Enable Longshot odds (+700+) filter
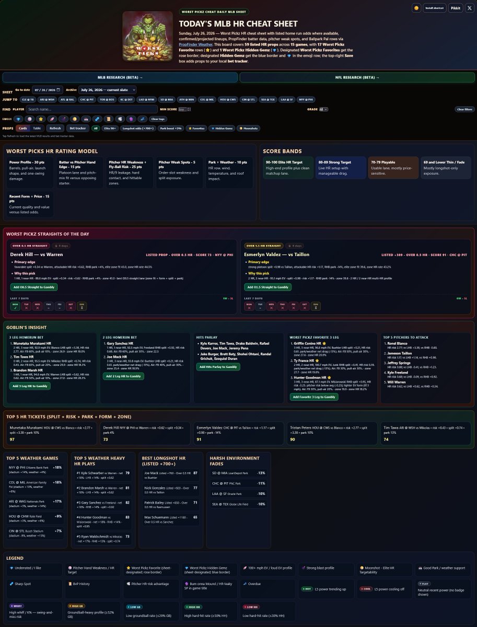The height and width of the screenshot is (627, 477). [x=138, y=128]
